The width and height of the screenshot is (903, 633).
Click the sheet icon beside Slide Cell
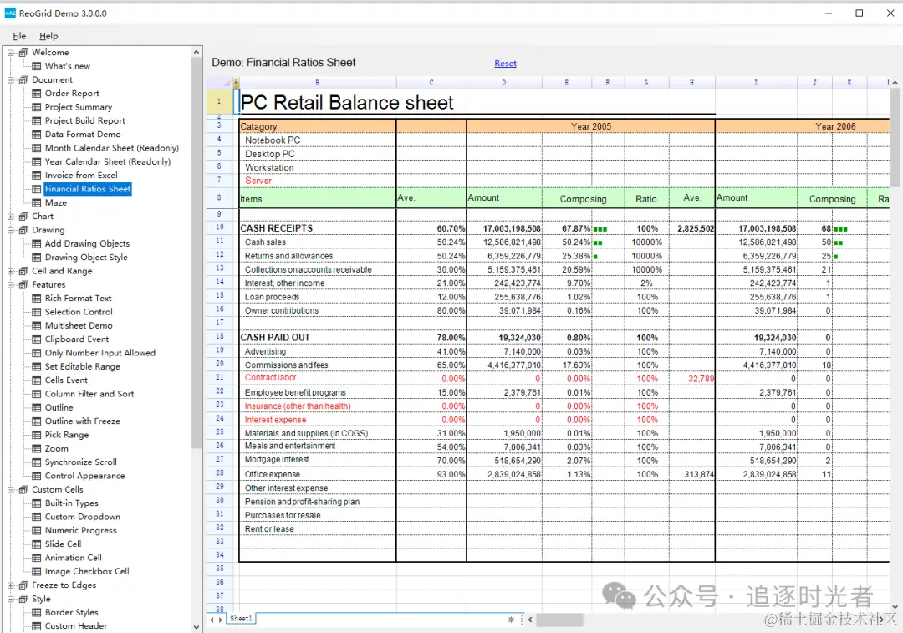coord(36,544)
